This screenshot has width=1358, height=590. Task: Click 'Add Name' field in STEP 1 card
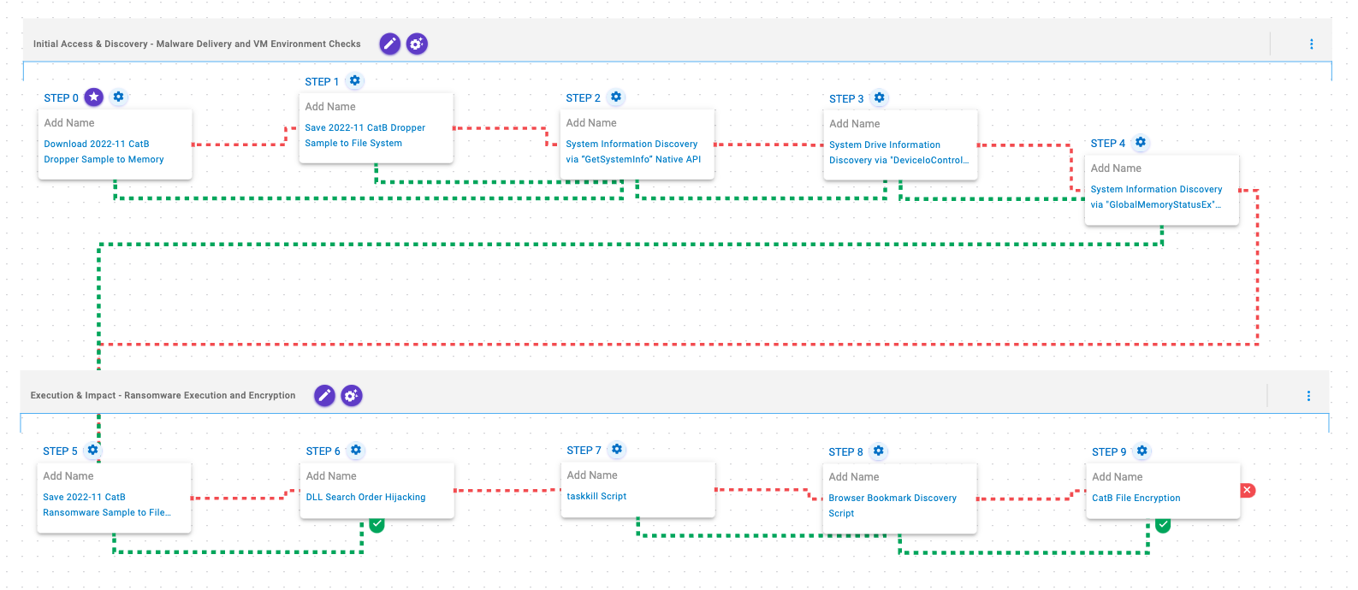(x=330, y=107)
